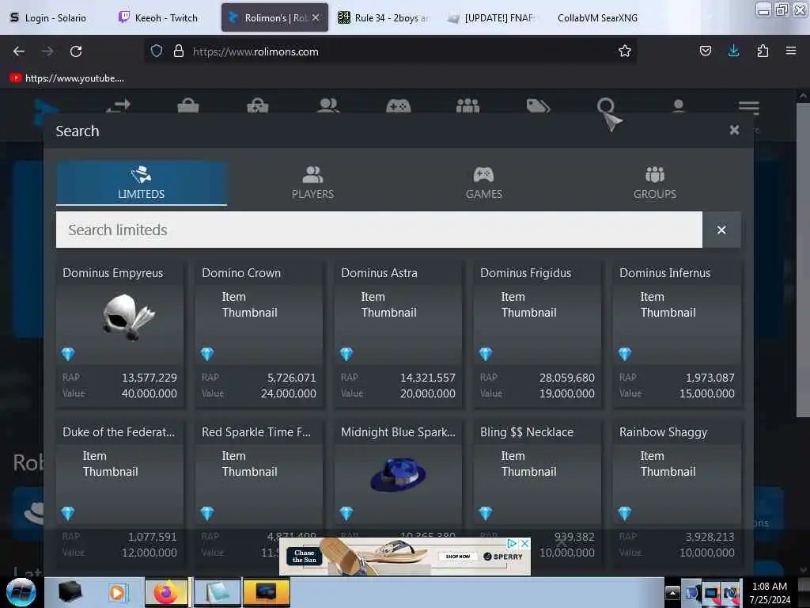The image size is (810, 608).
Task: Open media player taskbar icon
Action: pos(117,592)
